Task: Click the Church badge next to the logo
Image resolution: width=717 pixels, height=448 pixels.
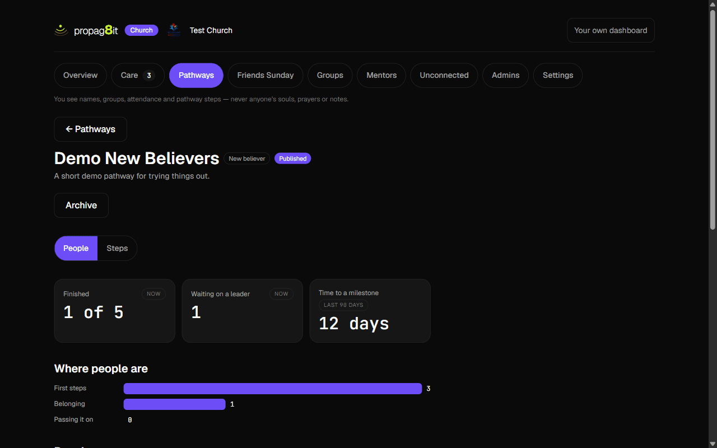Action: pyautogui.click(x=142, y=30)
